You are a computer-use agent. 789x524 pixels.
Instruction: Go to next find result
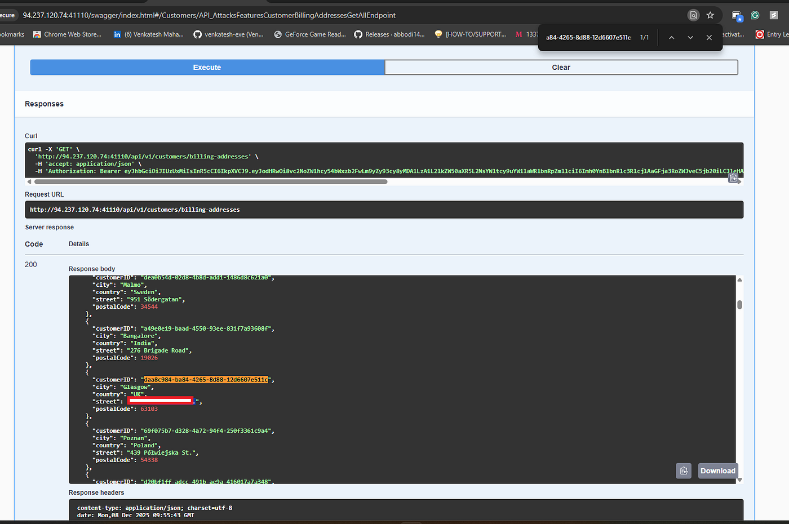[x=690, y=37]
